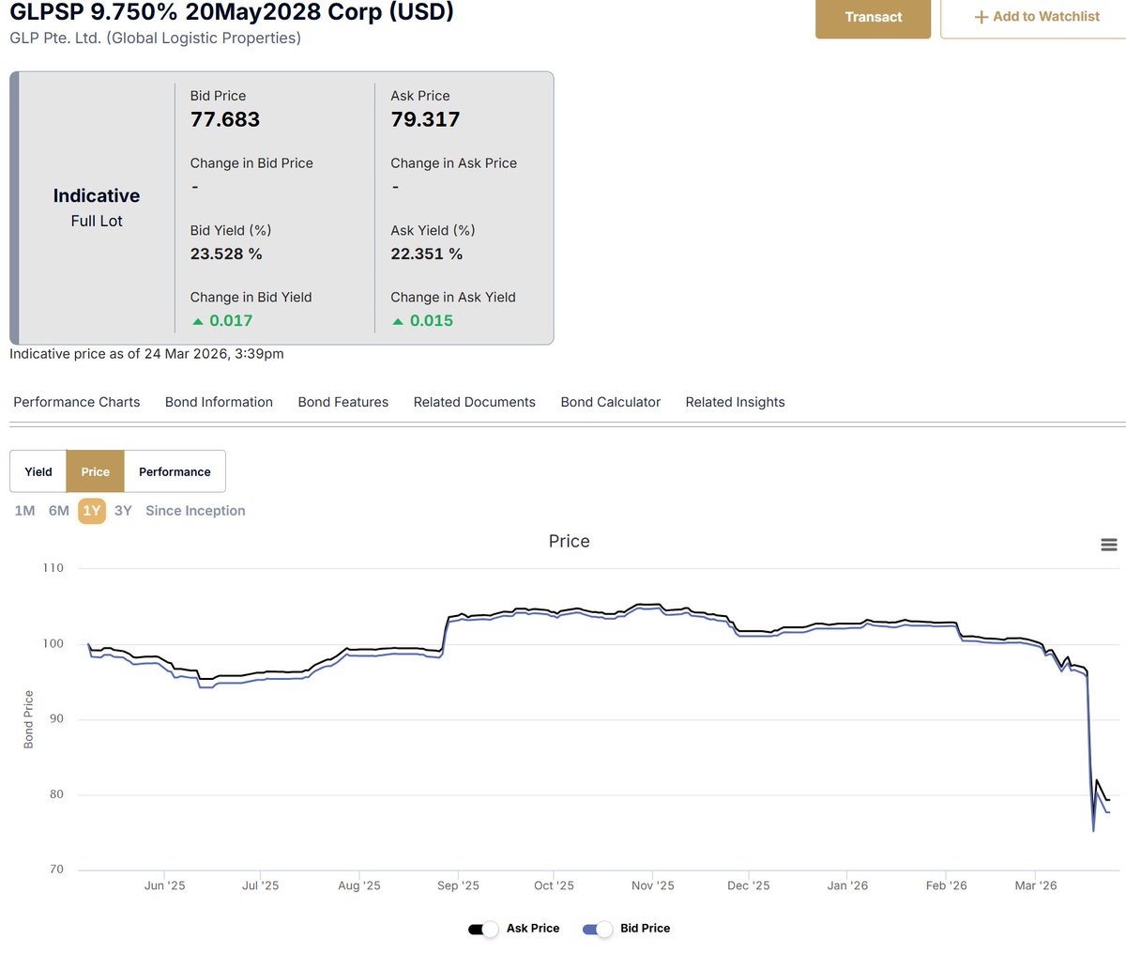Set chart range to 1M
1126x955 pixels.
point(25,511)
